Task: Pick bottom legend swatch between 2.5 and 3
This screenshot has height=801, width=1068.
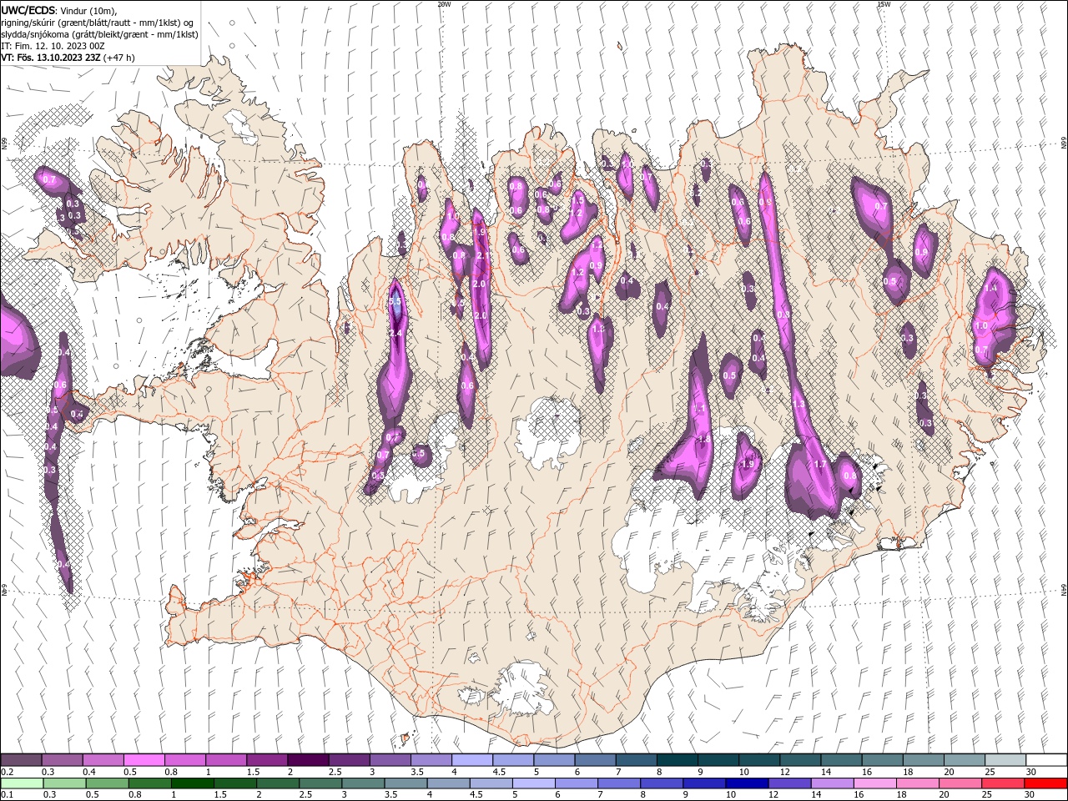Action: pyautogui.click(x=320, y=783)
